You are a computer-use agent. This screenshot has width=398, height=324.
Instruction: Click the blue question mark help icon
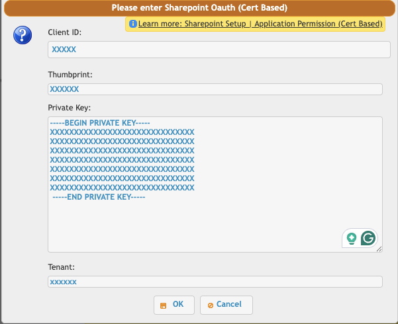(23, 36)
